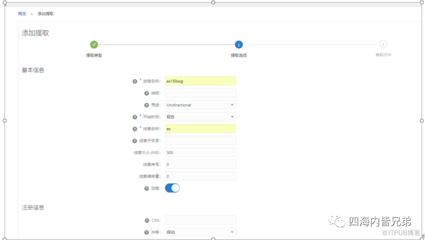Toggle the 远程 switch off
The height and width of the screenshot is (240, 425).
tap(172, 188)
